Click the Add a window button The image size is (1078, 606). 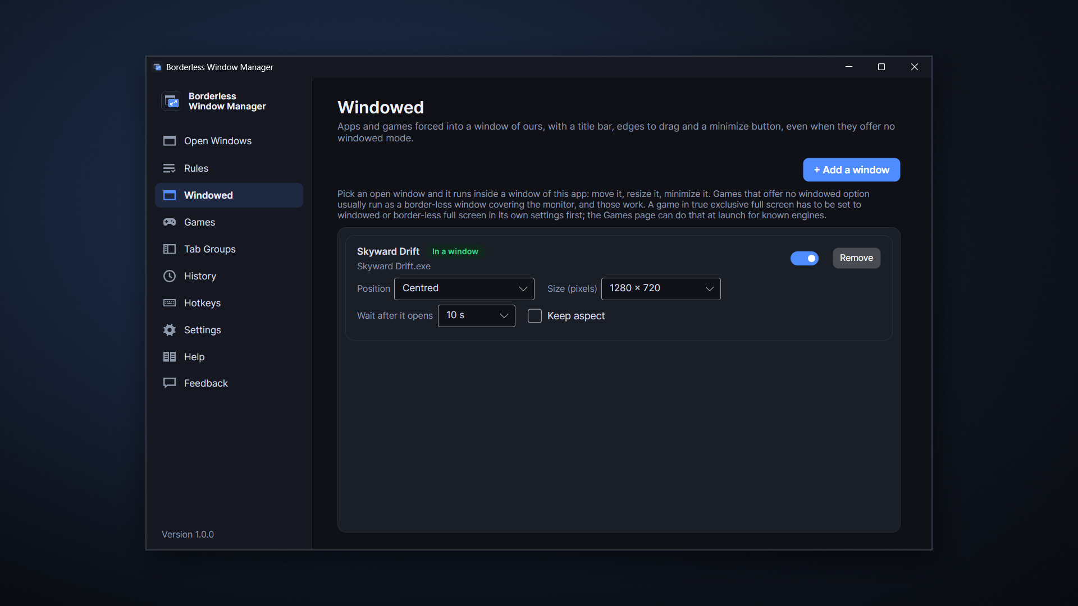point(851,169)
